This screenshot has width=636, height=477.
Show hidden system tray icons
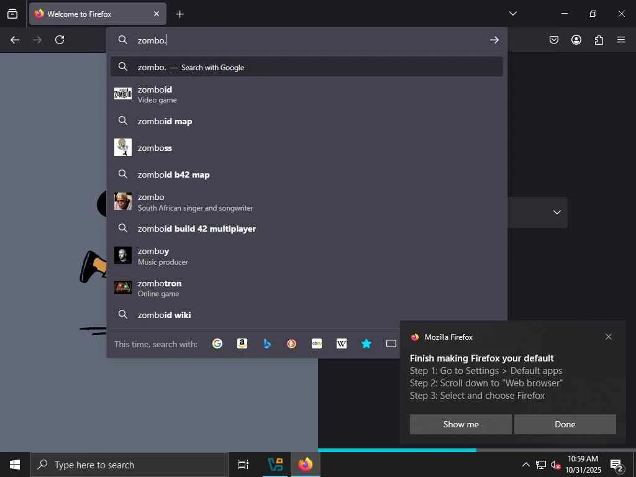tap(525, 465)
